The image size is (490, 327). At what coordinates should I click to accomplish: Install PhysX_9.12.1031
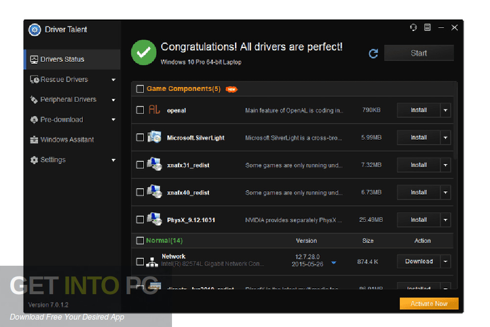click(x=419, y=220)
